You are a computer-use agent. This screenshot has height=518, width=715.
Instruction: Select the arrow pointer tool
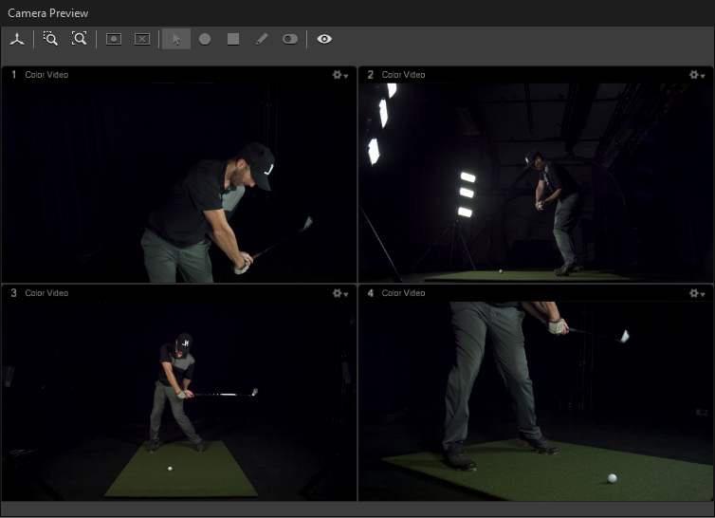click(x=175, y=39)
